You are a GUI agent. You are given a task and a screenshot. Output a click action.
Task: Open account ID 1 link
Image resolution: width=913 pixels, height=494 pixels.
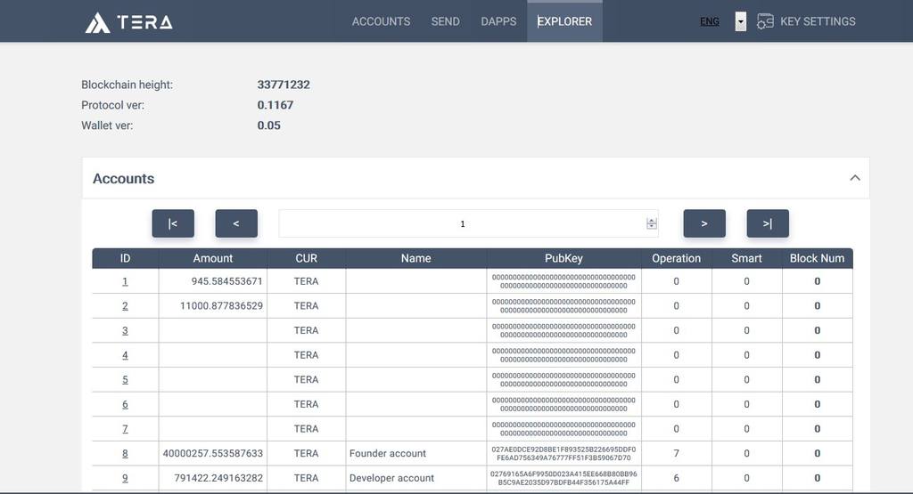(125, 281)
